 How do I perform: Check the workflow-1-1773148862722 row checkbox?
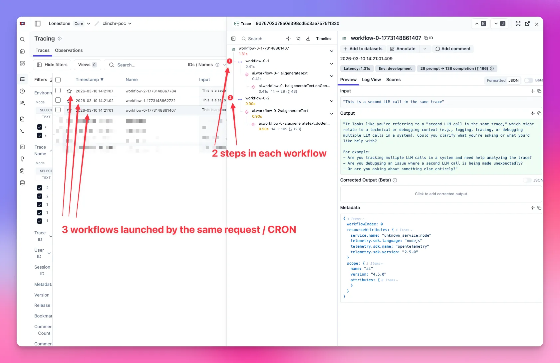coord(58,100)
